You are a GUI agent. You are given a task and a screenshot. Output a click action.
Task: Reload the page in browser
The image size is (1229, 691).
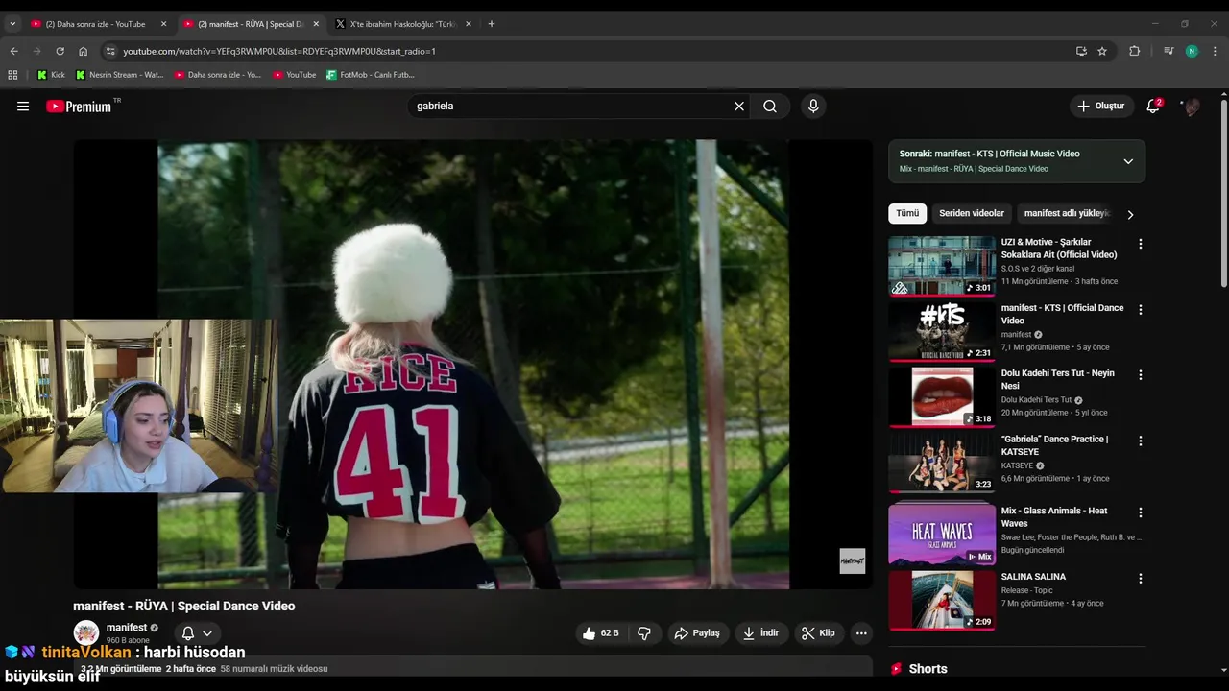click(60, 51)
